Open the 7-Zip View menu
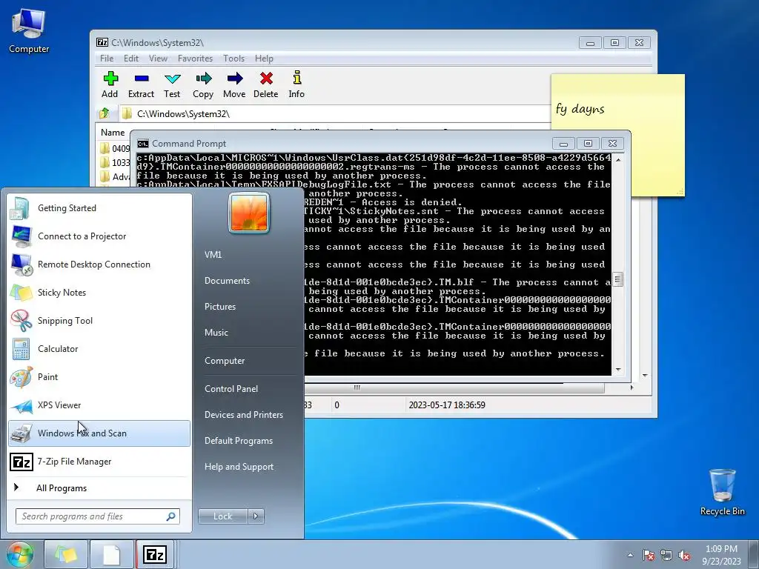Viewport: 759px width, 569px height. pyautogui.click(x=159, y=59)
